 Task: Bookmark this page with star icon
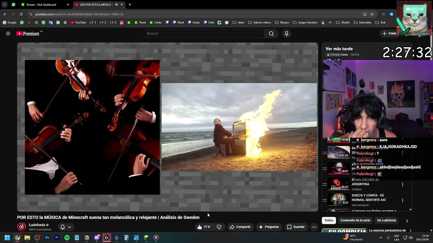coord(372,14)
